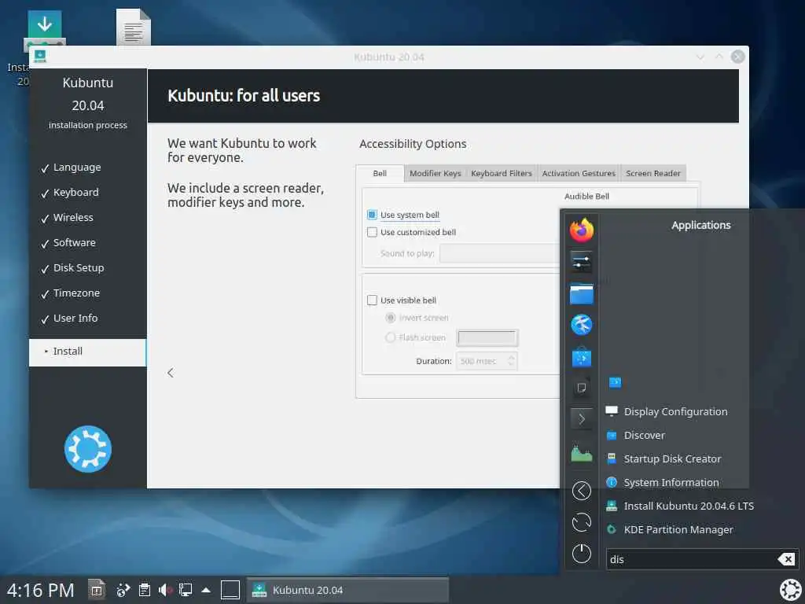Screen dimensions: 805x604
Task: Select the Software step in sidebar
Action: 75,243
